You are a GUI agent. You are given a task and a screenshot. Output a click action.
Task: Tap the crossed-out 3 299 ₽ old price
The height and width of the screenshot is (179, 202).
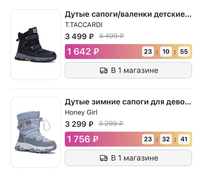[x=111, y=124]
